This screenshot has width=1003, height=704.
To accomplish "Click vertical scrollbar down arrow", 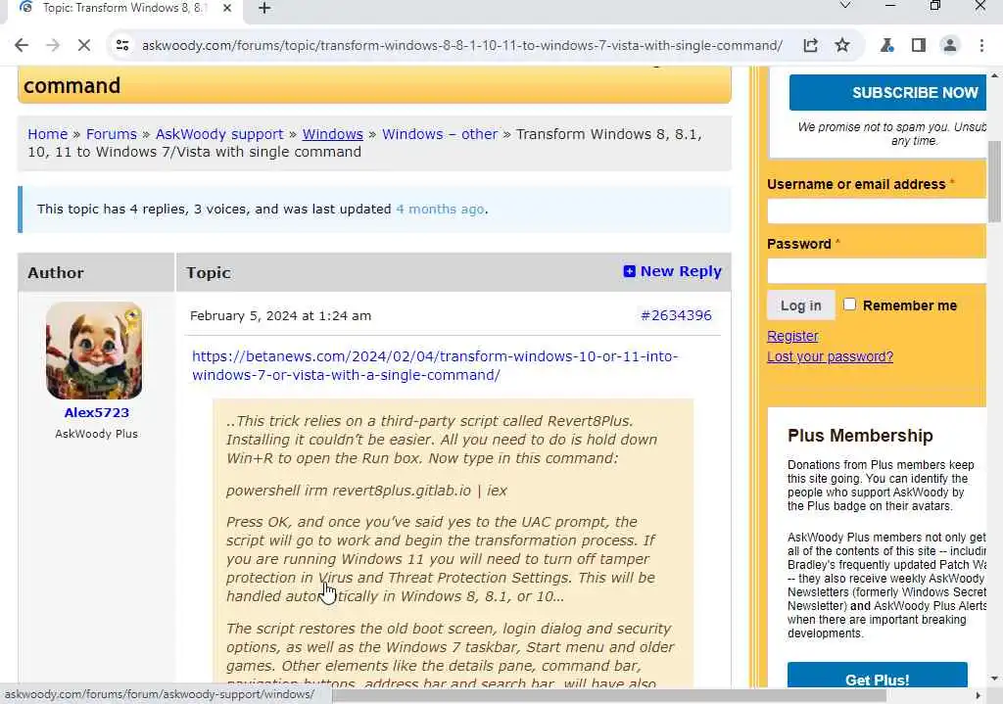I will (x=995, y=679).
